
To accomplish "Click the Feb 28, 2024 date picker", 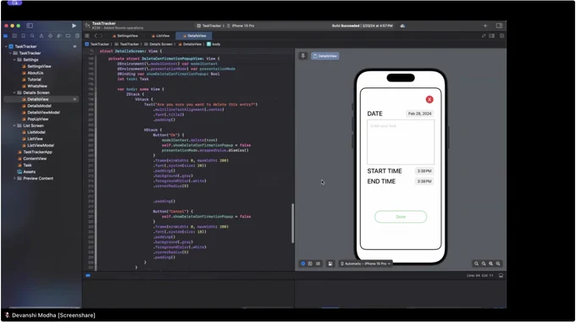I will [x=419, y=114].
